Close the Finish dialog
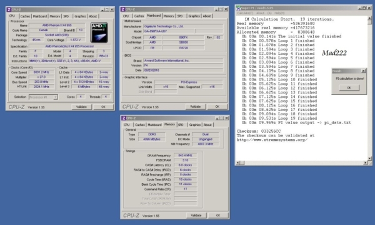 [x=363, y=71]
